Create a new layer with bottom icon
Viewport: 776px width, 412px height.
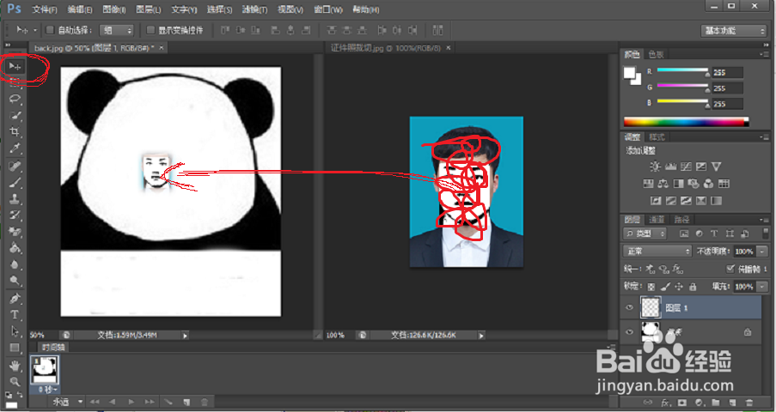[733, 403]
